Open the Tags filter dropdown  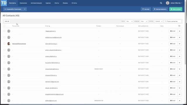pos(129,21)
